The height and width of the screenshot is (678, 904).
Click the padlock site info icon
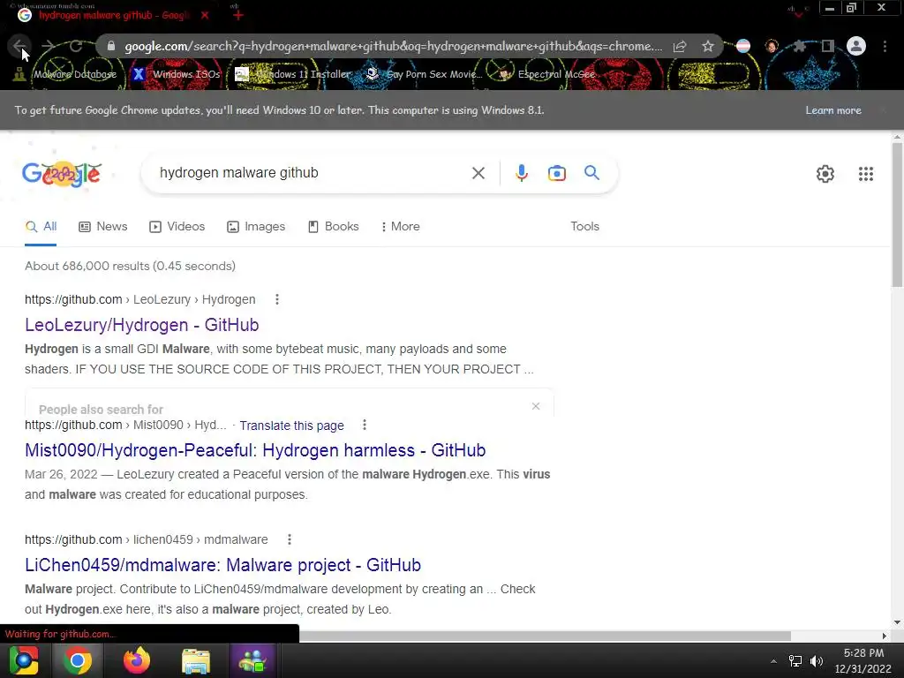coord(111,46)
